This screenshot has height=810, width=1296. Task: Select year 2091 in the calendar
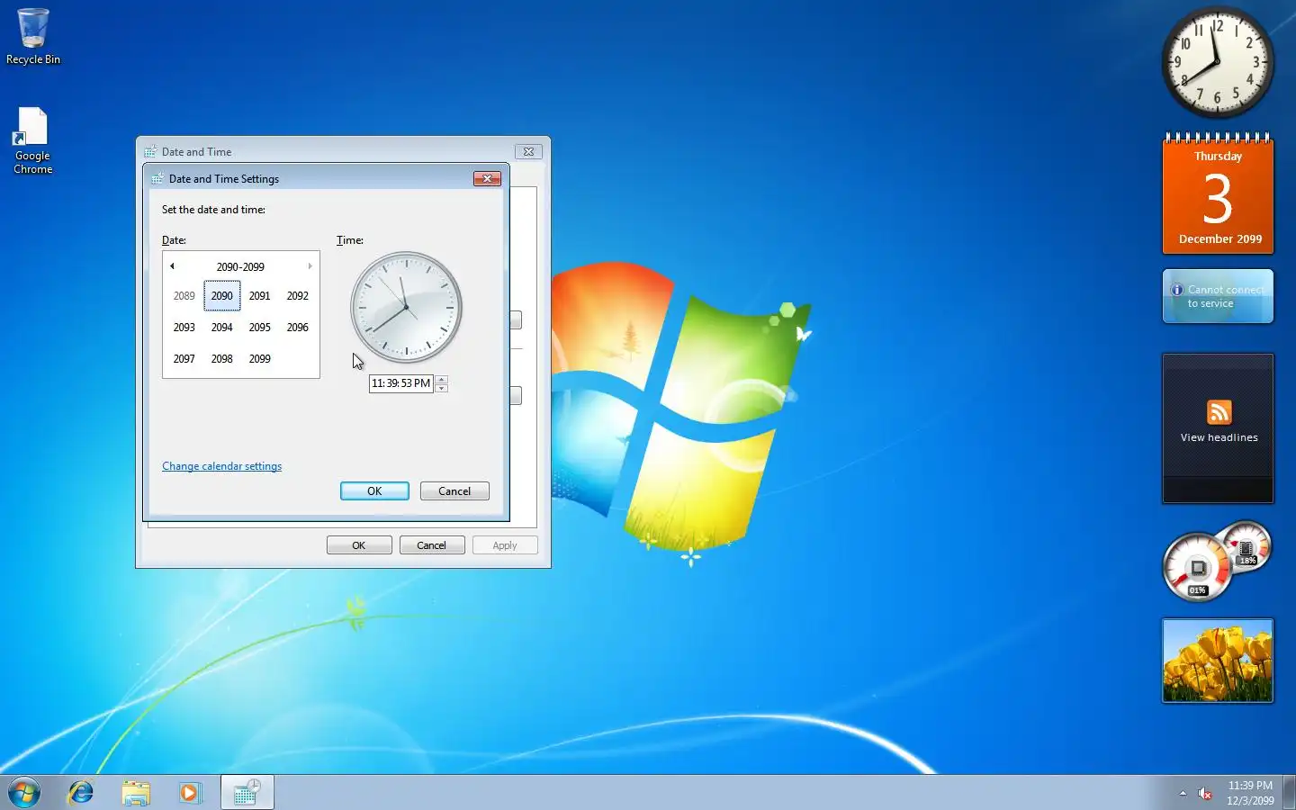coord(260,295)
